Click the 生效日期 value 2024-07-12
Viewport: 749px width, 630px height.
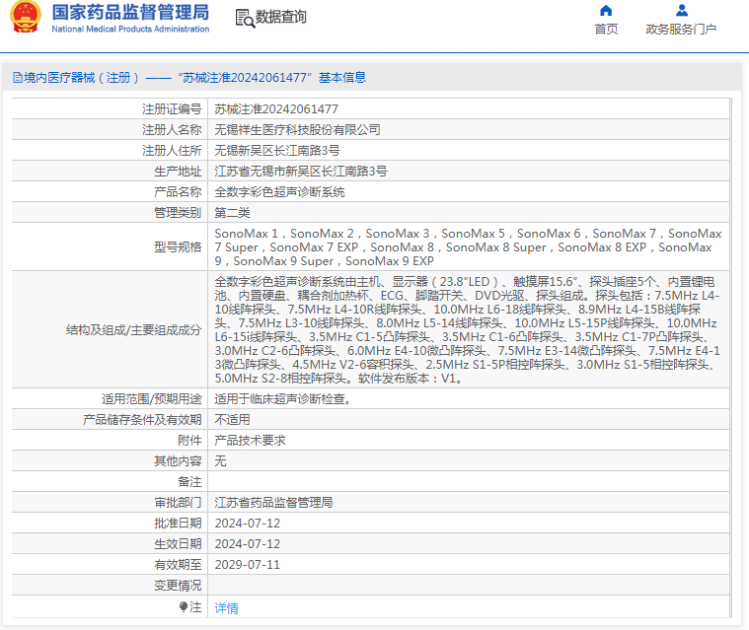coord(248,544)
